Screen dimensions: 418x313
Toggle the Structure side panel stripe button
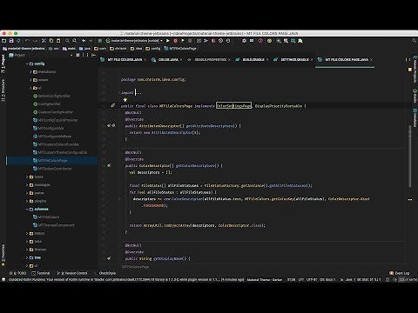click(x=3, y=90)
